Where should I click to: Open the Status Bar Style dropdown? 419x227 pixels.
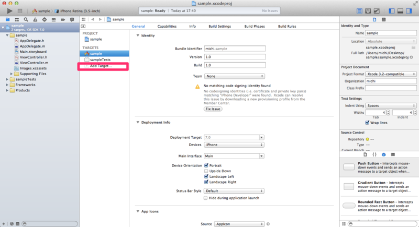pos(234,191)
